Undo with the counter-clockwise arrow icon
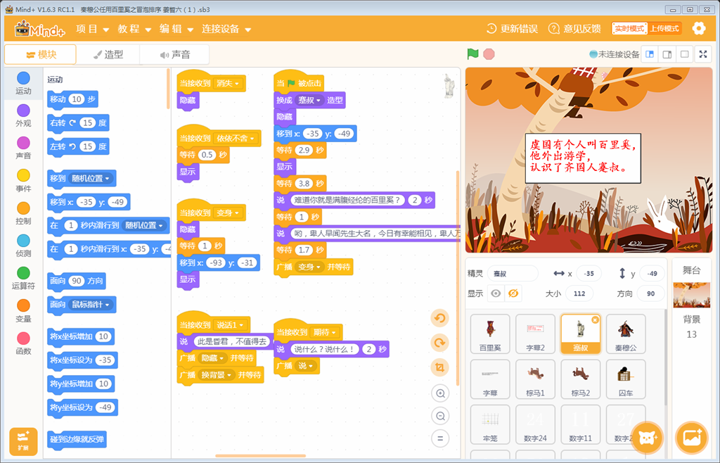The width and height of the screenshot is (720, 463). [440, 318]
